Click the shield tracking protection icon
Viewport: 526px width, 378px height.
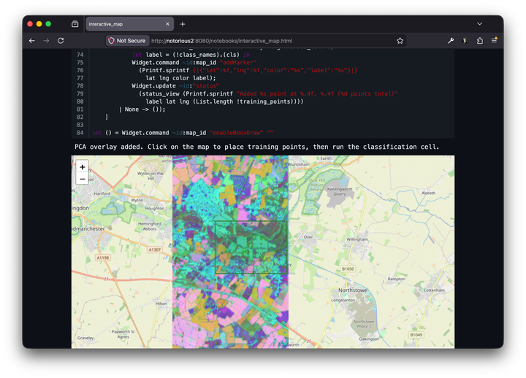pos(110,41)
